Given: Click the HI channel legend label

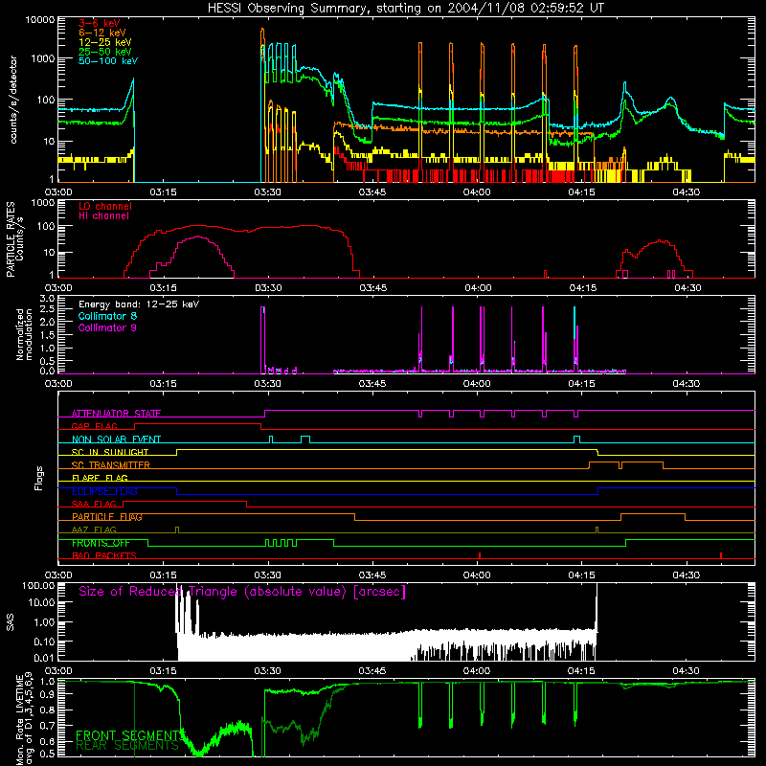Looking at the screenshot, I should [x=103, y=216].
